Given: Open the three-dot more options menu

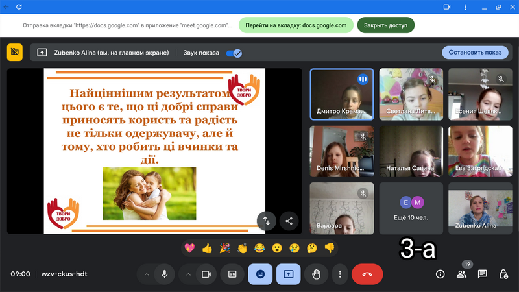Looking at the screenshot, I should point(340,274).
